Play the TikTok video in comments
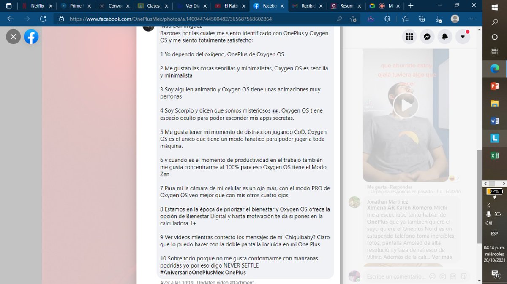Image resolution: width=507 pixels, height=284 pixels. click(406, 105)
